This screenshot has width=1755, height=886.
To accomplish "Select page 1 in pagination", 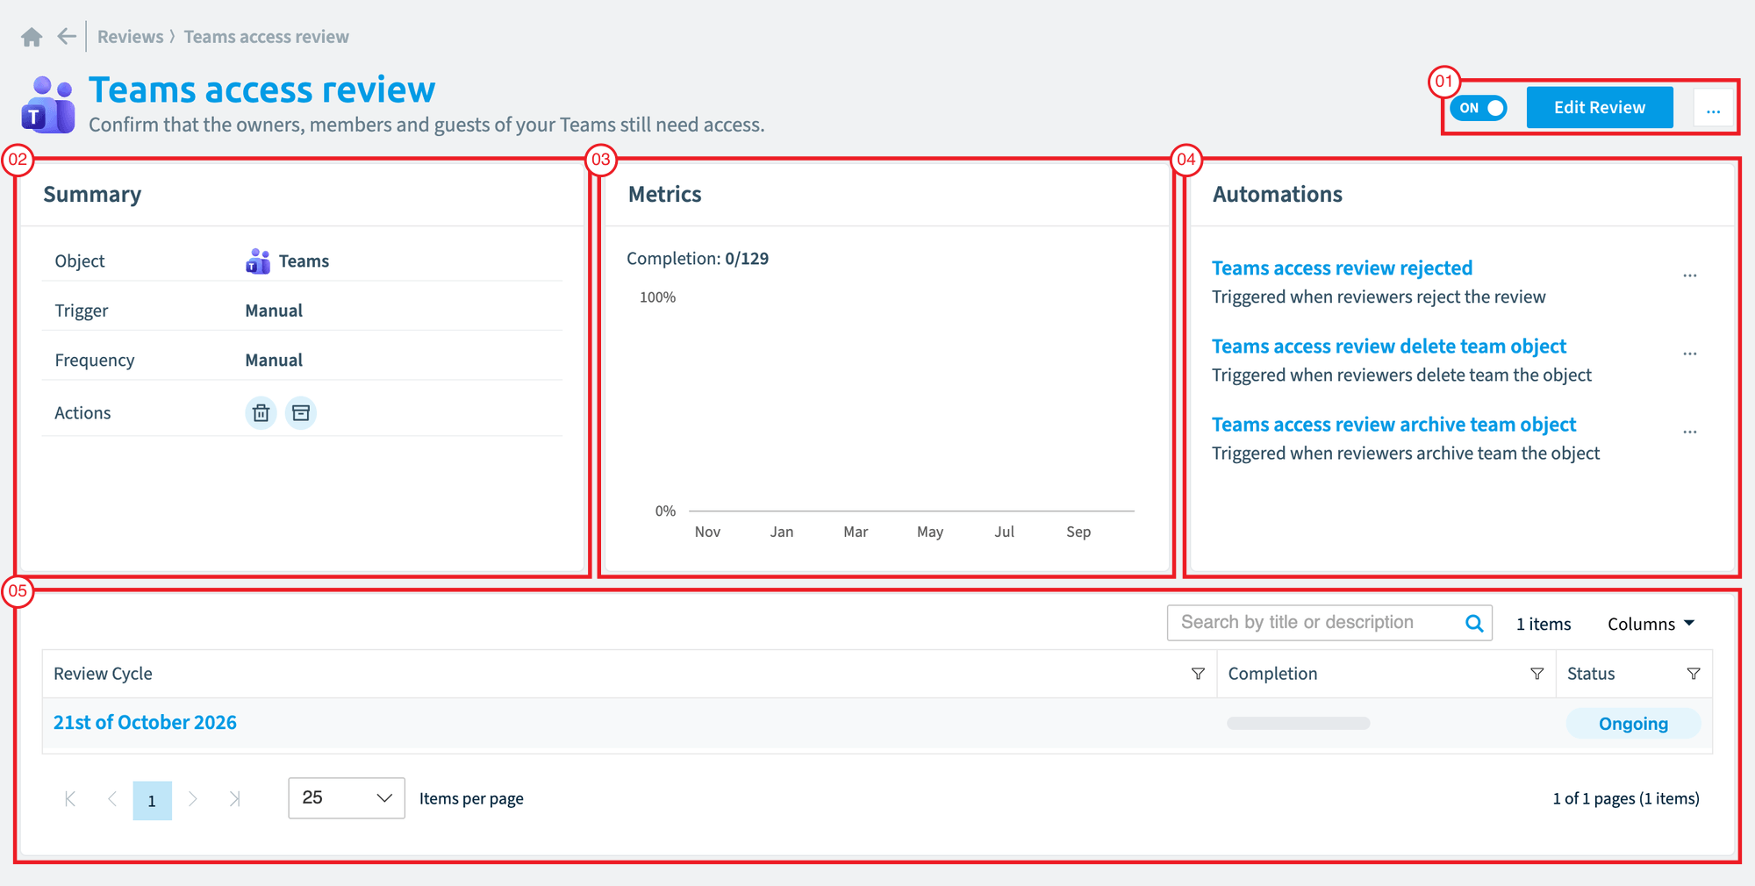I will click(152, 800).
